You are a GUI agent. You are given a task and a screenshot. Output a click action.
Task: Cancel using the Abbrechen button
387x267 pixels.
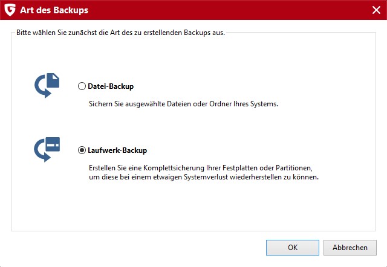pyautogui.click(x=350, y=248)
